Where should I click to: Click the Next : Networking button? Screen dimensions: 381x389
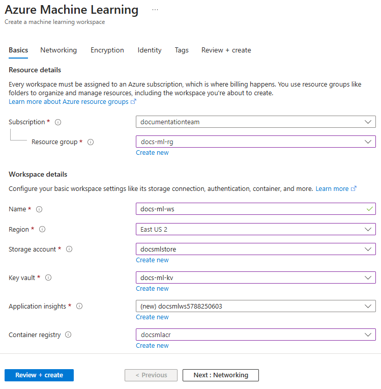[x=221, y=375]
